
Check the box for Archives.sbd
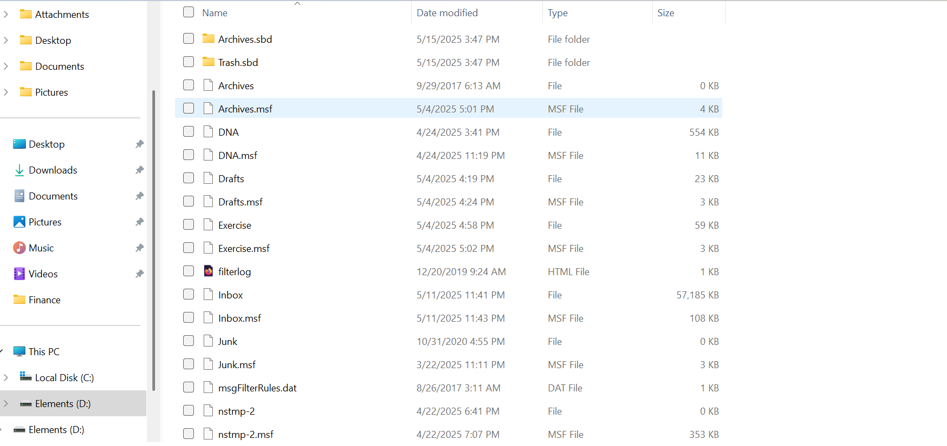click(189, 38)
